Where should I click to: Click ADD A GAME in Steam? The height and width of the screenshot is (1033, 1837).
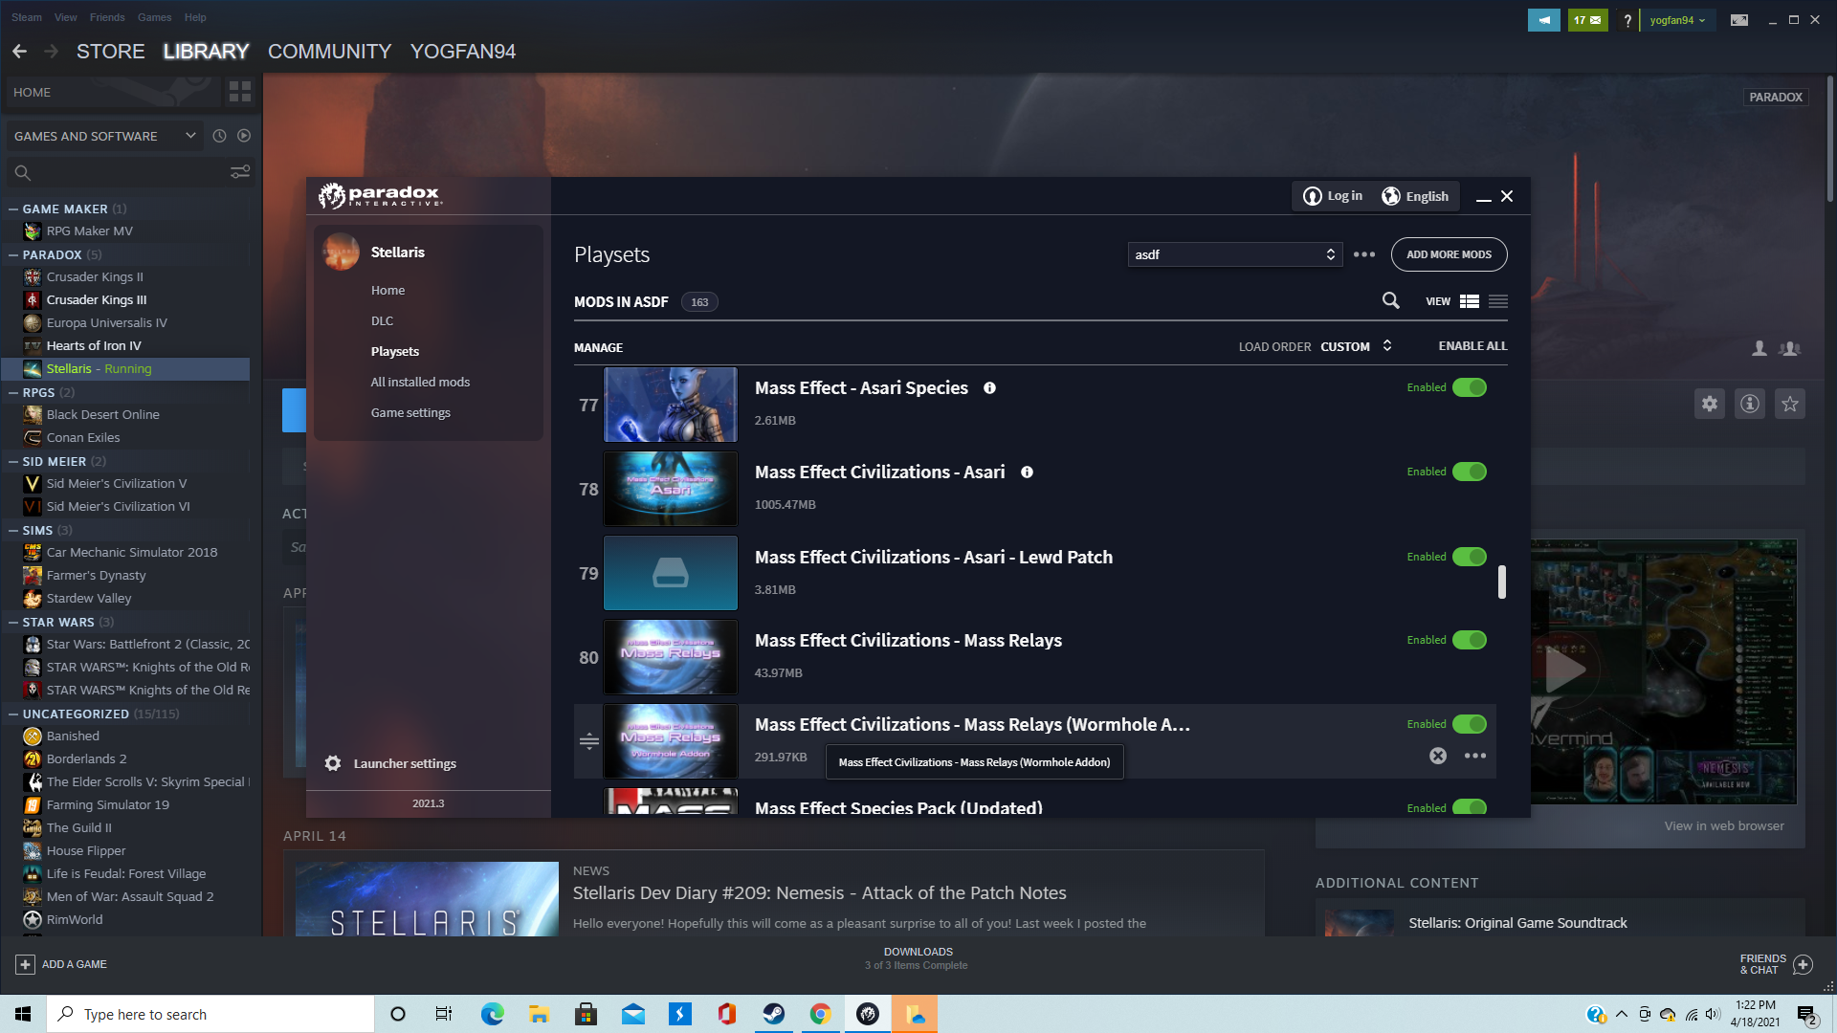(x=61, y=964)
